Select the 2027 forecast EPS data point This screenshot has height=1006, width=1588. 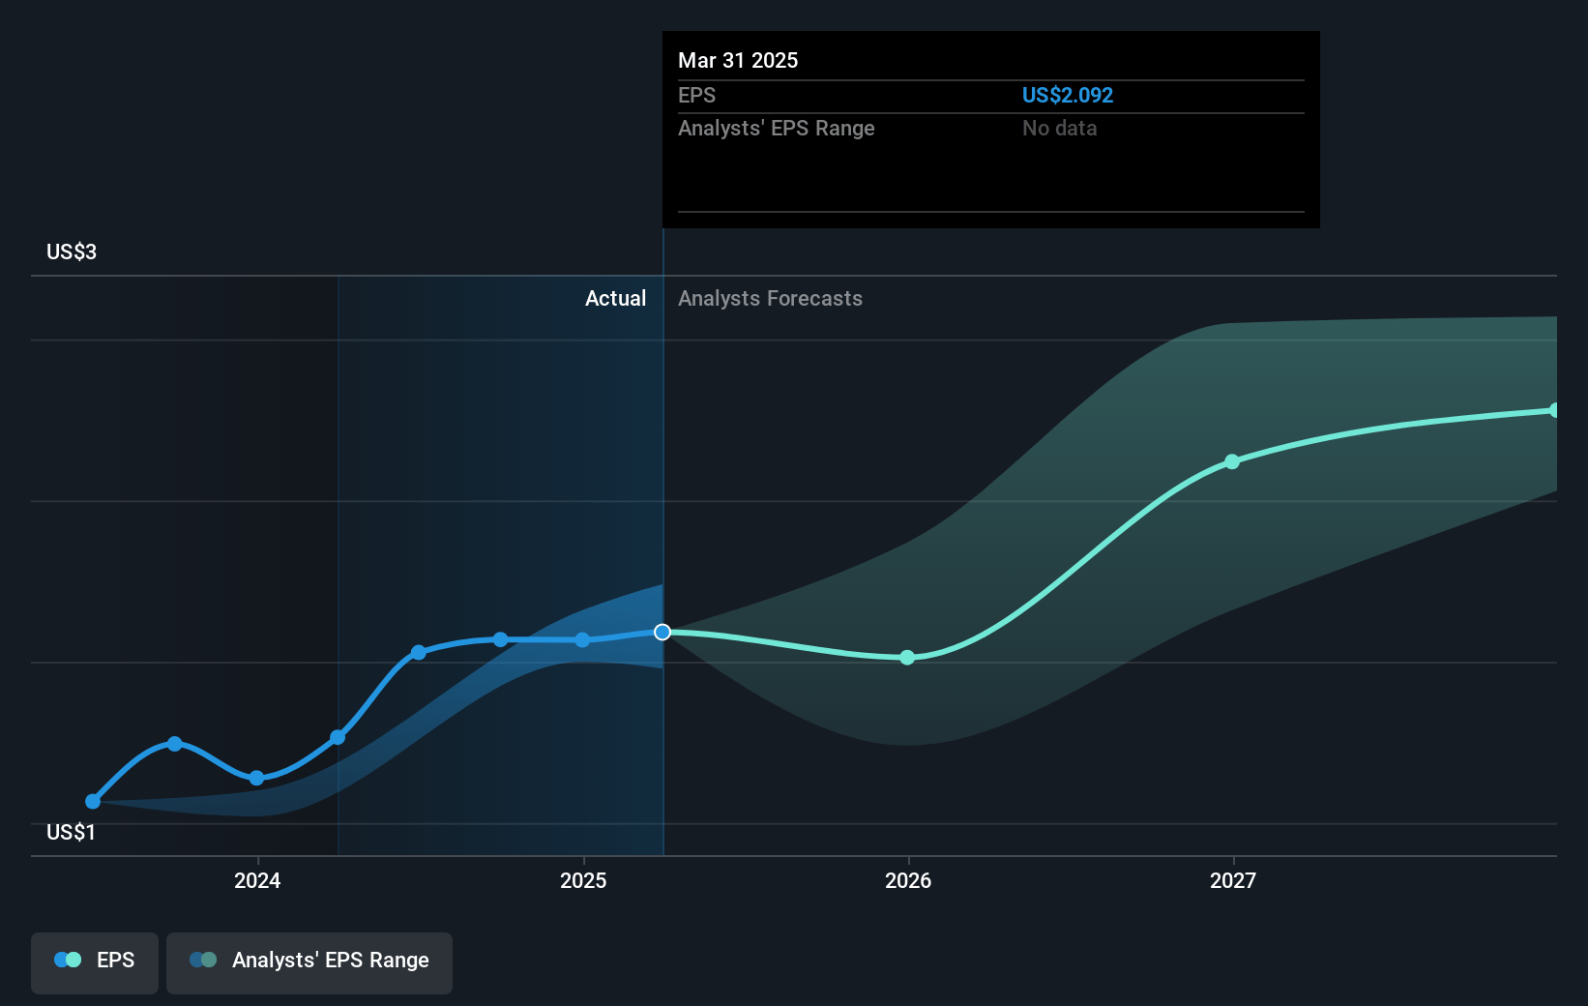tap(1232, 461)
